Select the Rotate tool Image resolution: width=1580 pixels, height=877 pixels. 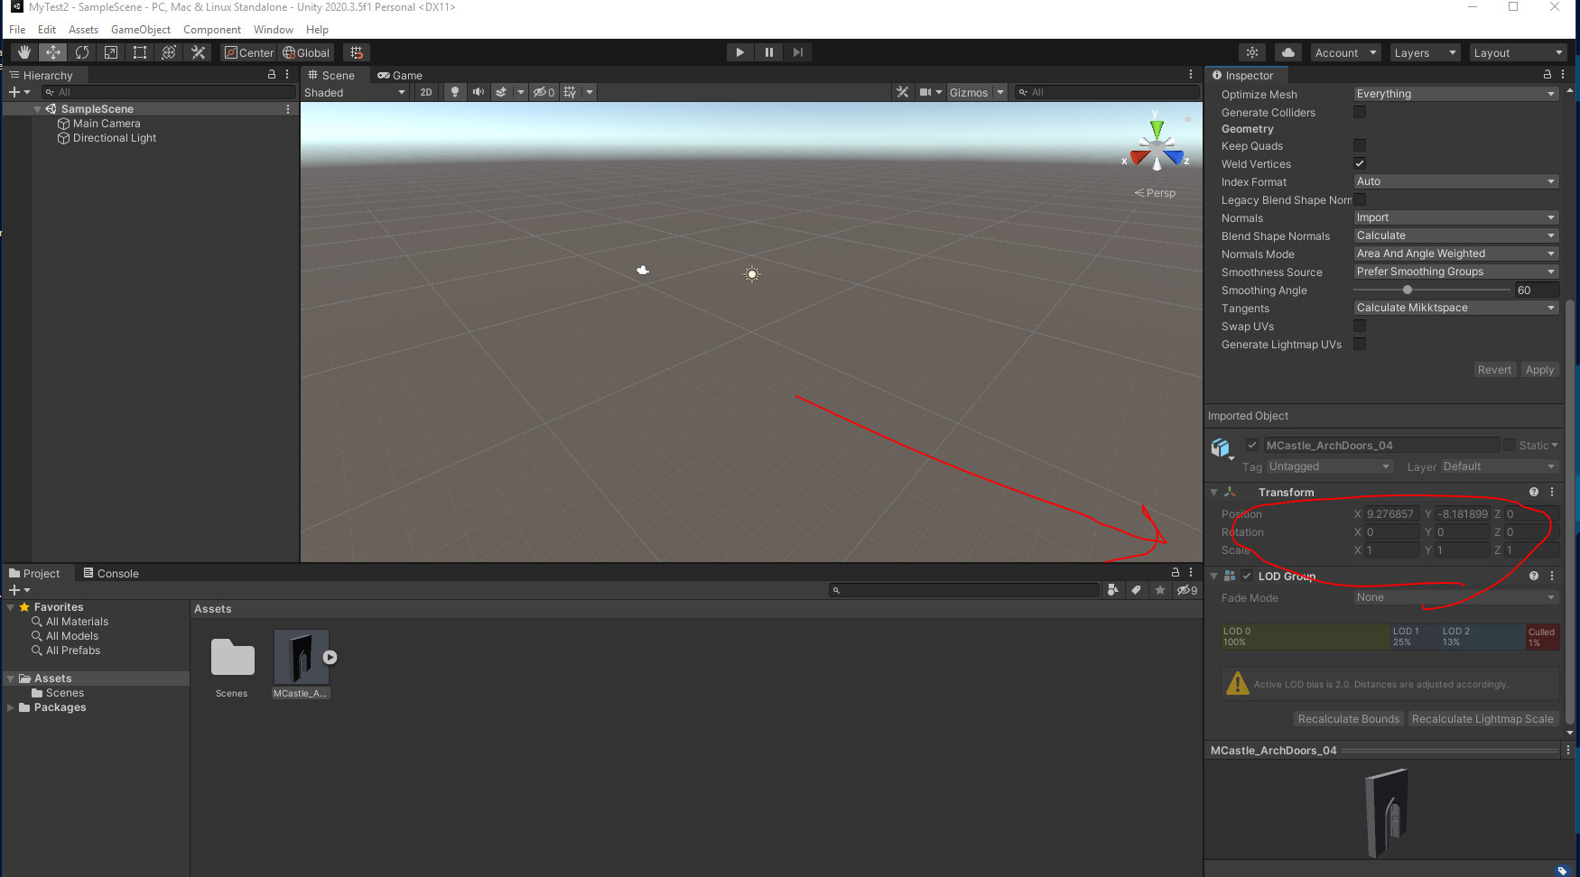[82, 52]
